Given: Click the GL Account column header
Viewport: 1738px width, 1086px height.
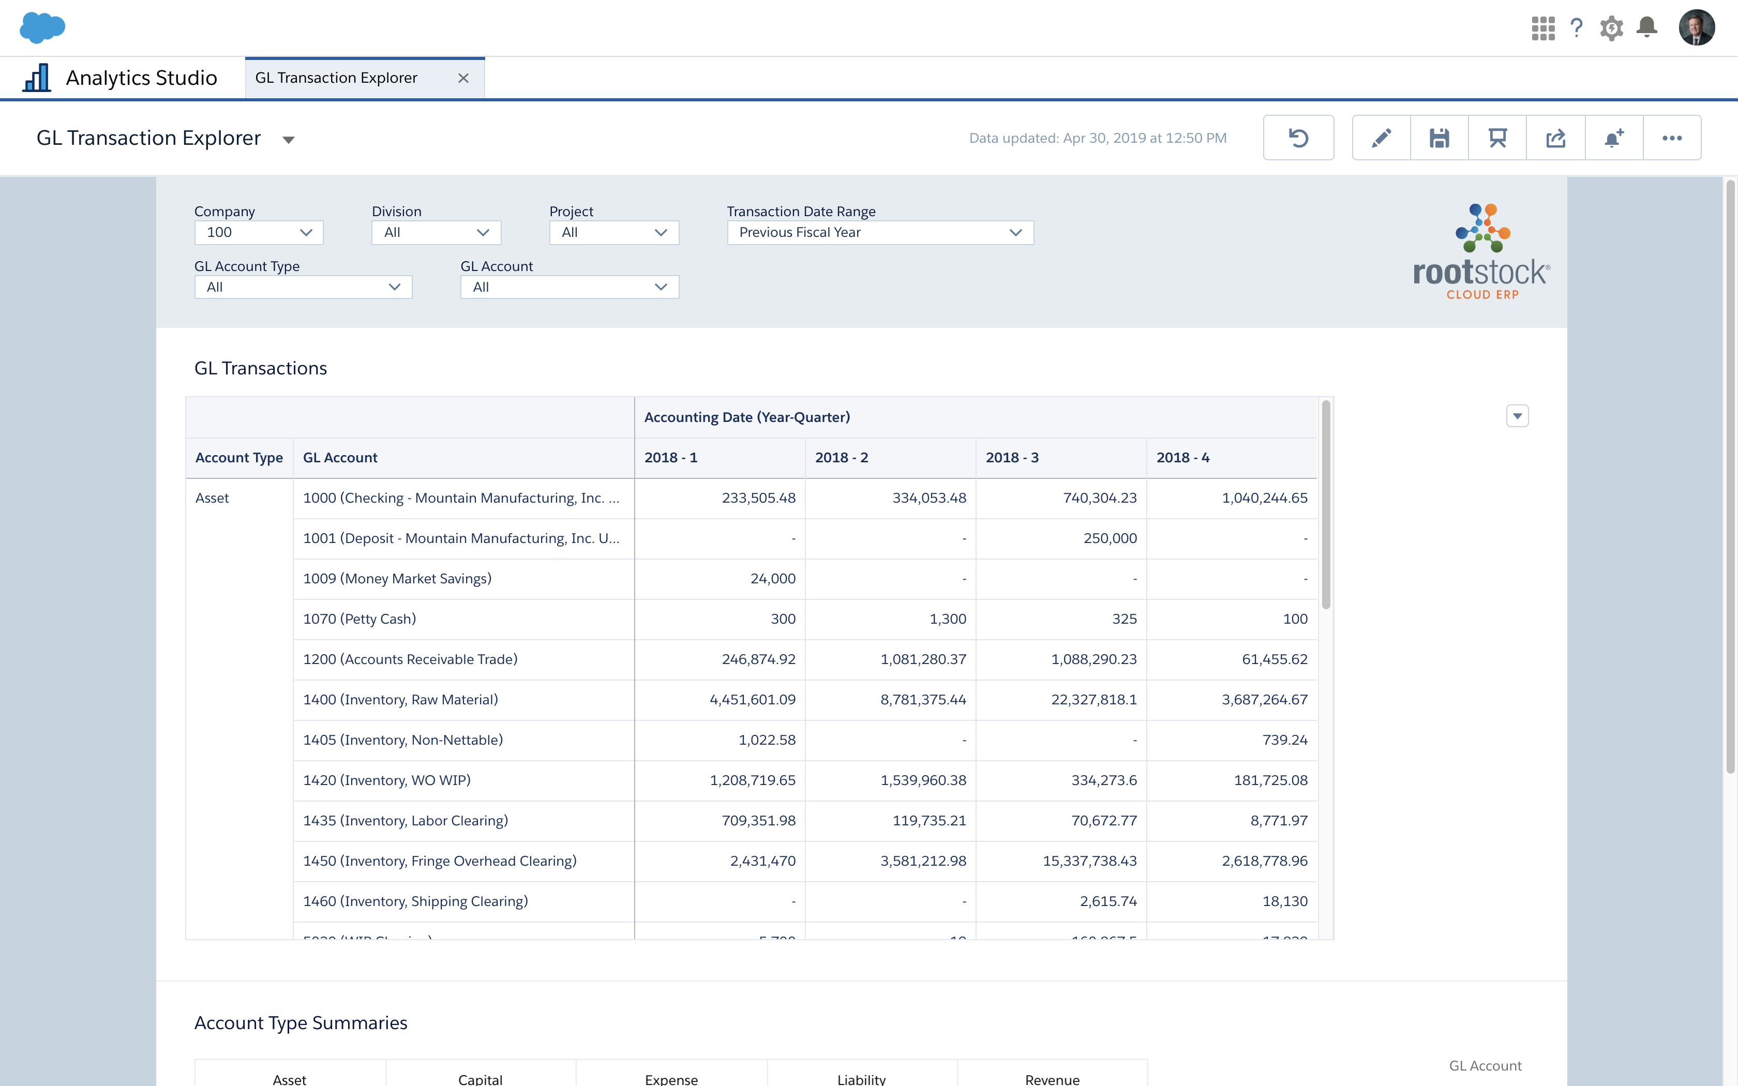Looking at the screenshot, I should 340,458.
